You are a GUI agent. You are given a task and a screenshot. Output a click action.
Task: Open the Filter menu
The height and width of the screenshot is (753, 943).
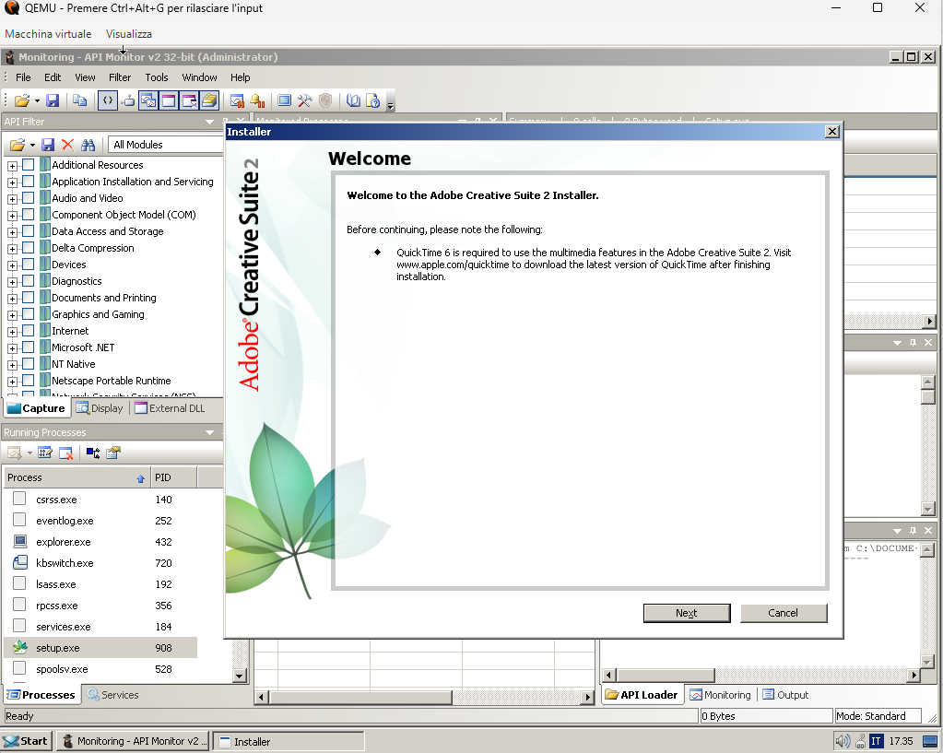pyautogui.click(x=120, y=77)
